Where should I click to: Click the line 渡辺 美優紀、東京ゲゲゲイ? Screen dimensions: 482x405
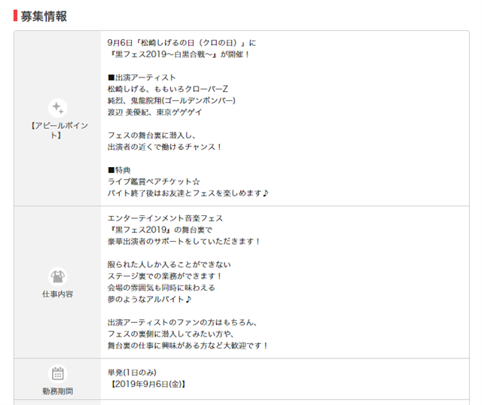154,112
